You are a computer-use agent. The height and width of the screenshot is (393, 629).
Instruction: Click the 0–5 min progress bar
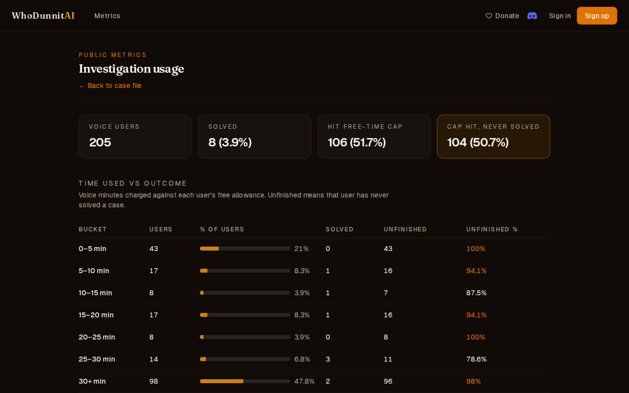coord(245,249)
